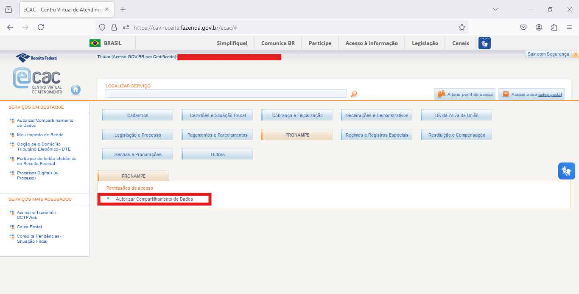Open Acesso à informação menu item

pyautogui.click(x=372, y=43)
